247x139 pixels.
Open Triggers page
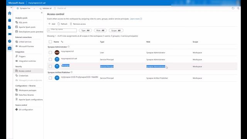22,56
